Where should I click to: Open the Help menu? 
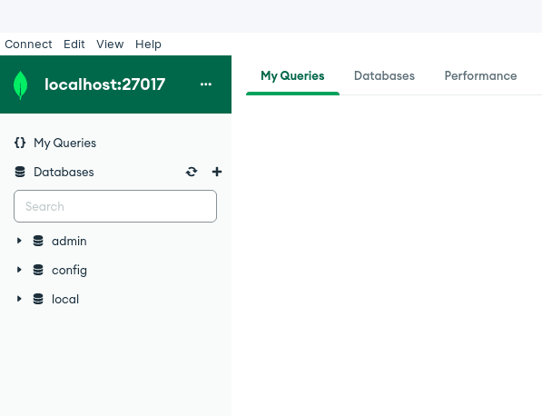pos(148,45)
